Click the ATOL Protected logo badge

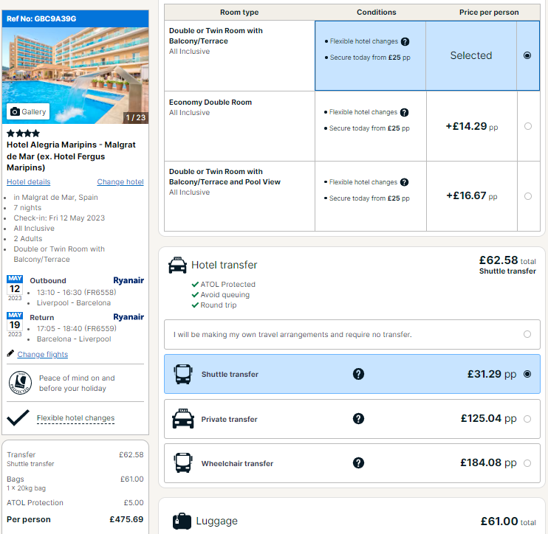point(20,383)
